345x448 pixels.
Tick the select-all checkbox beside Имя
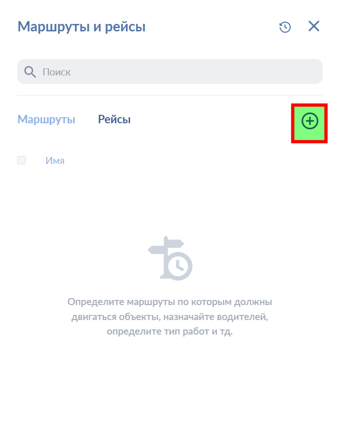(x=22, y=160)
